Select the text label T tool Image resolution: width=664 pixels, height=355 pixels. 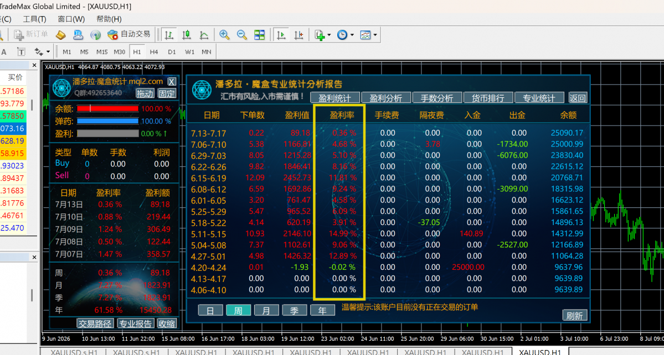[x=20, y=51]
